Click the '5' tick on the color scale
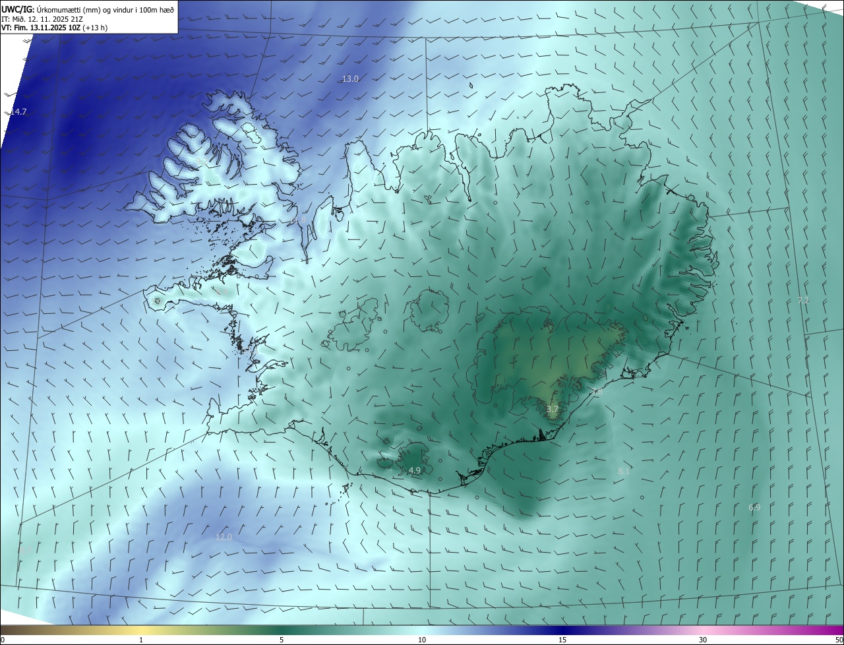 tap(282, 640)
